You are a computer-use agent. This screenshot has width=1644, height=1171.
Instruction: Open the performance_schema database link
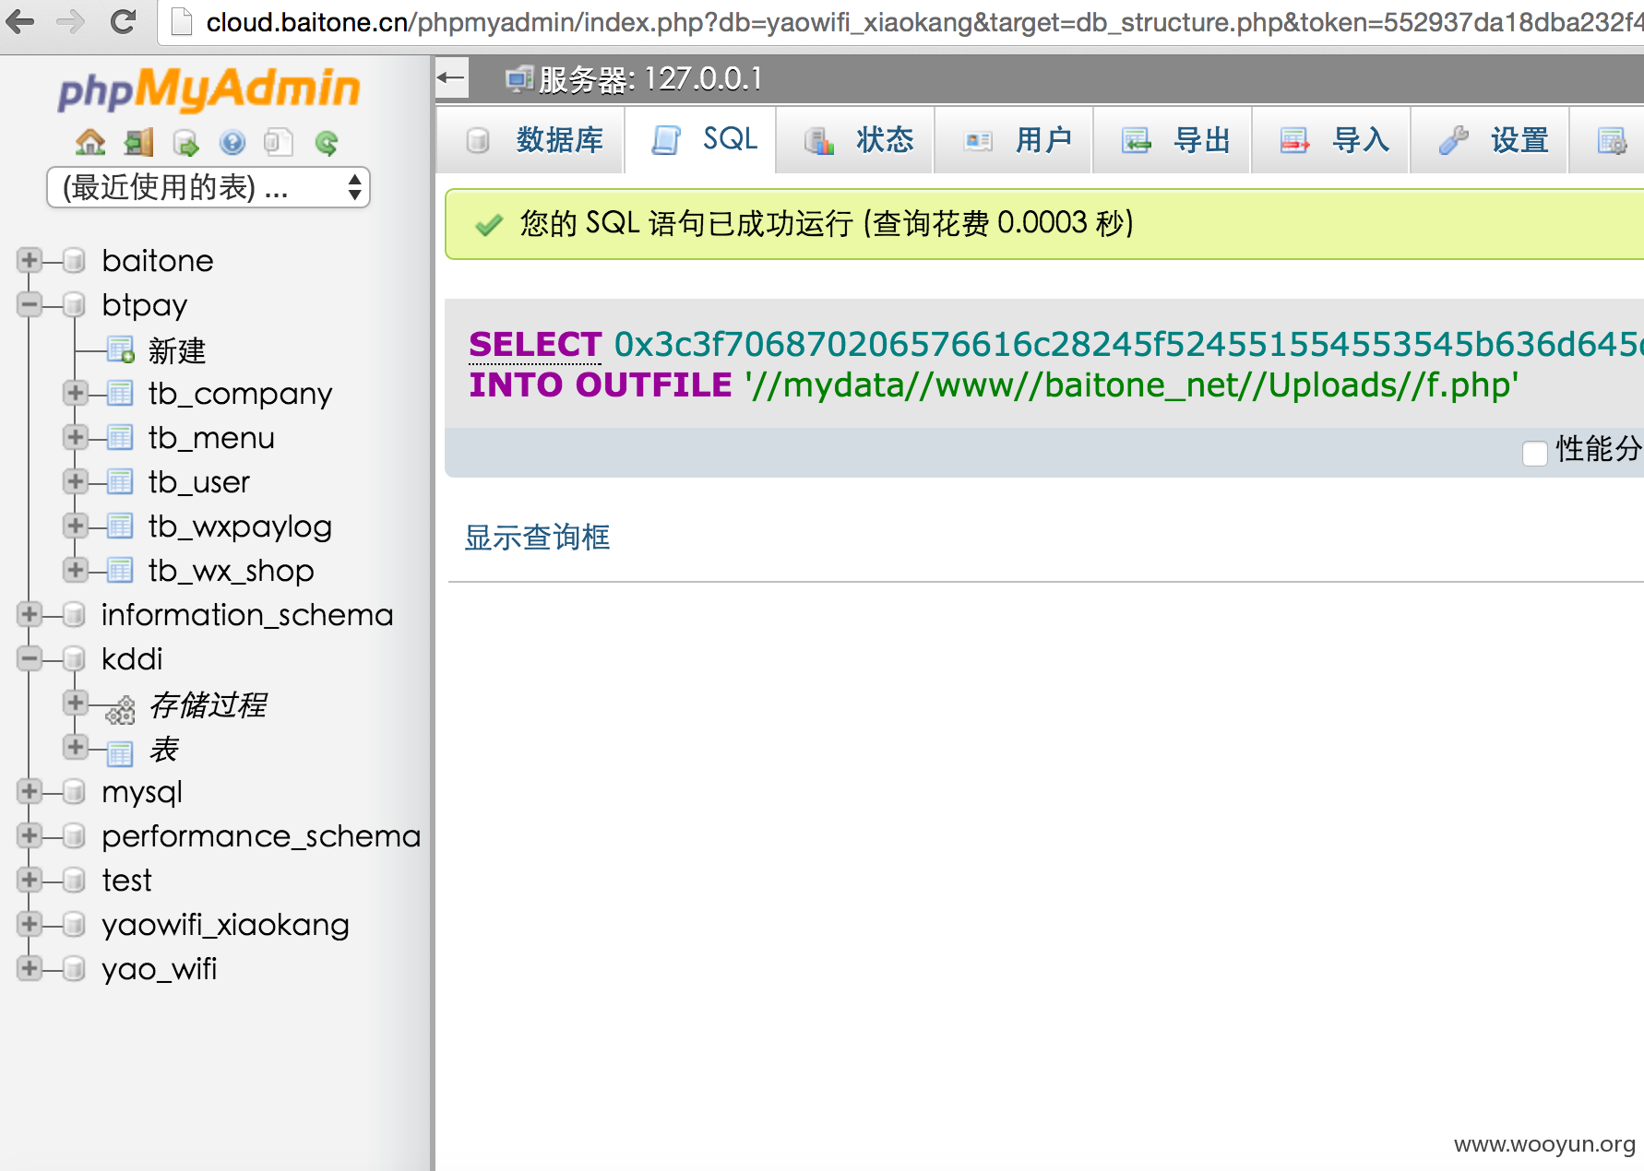pyautogui.click(x=261, y=836)
